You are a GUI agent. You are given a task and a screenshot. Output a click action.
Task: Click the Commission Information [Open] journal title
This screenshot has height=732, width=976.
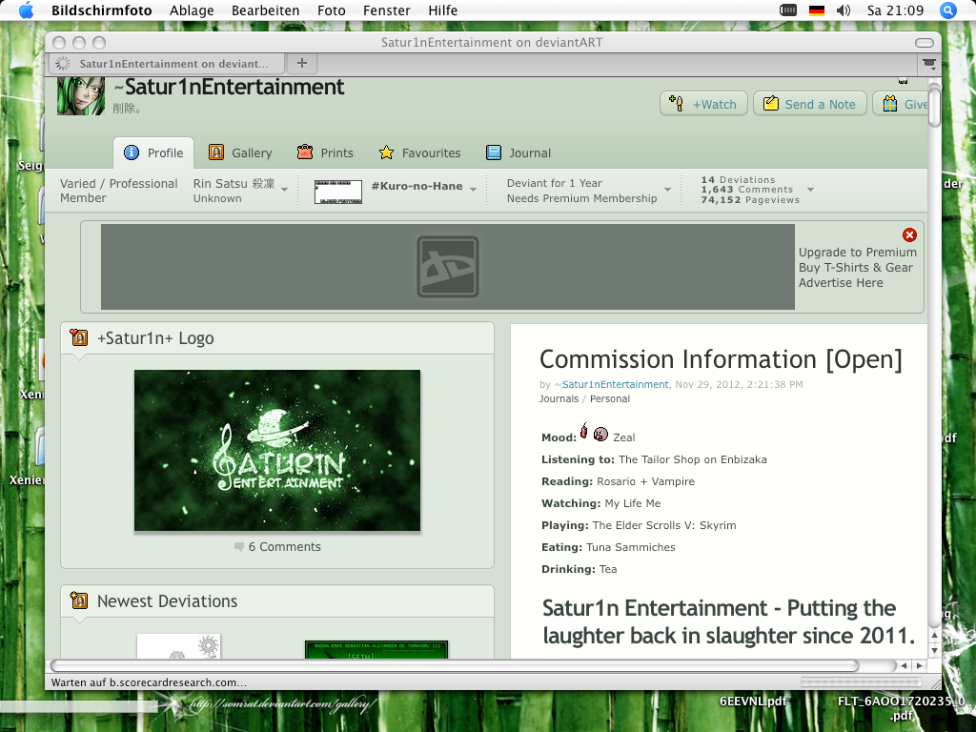coord(721,359)
